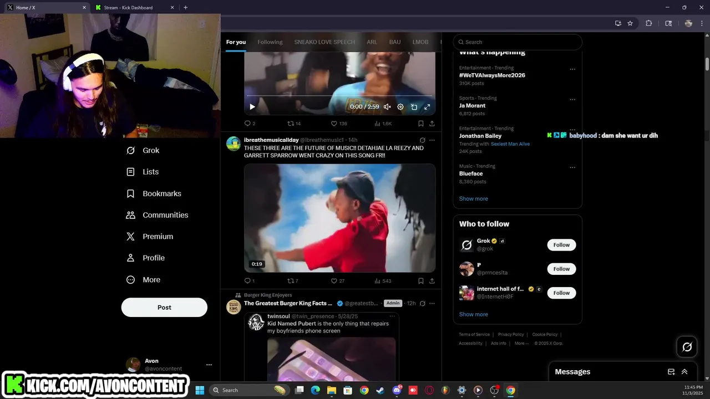Bookmark page with Chrome star icon
Screen dimensions: 710x399
point(630,23)
